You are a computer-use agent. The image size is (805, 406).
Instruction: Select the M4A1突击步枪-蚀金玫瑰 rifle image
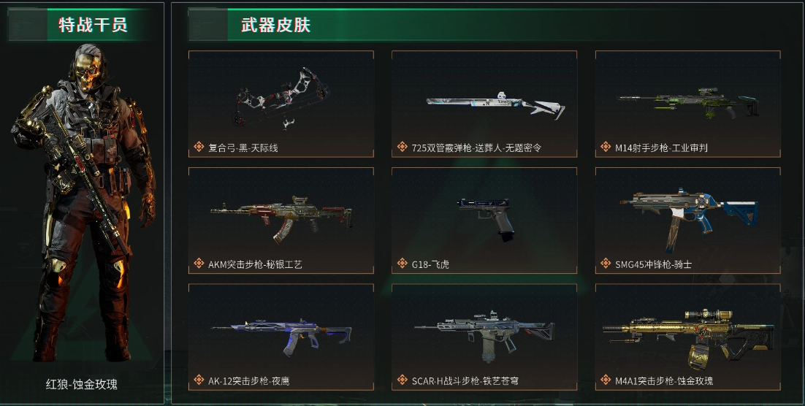coord(688,337)
